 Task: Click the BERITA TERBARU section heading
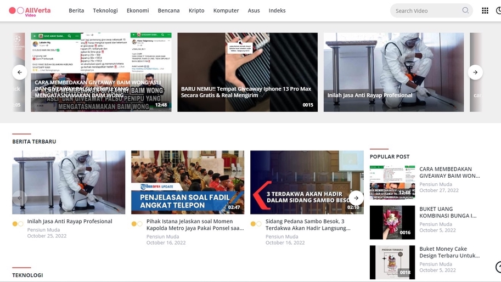point(34,142)
